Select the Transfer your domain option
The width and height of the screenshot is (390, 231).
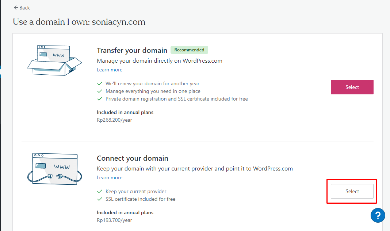(x=352, y=87)
